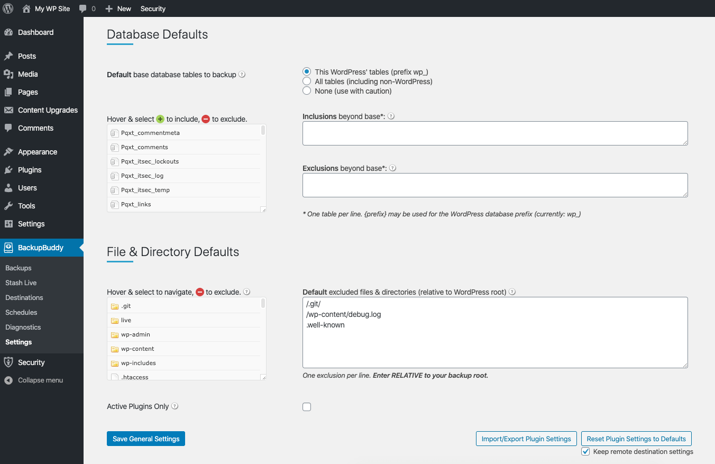Click the Posts pushpin icon
Image resolution: width=715 pixels, height=464 pixels.
(8, 56)
